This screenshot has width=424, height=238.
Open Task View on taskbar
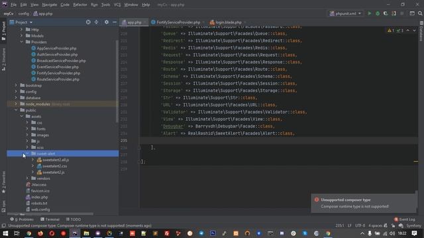(x=17, y=233)
